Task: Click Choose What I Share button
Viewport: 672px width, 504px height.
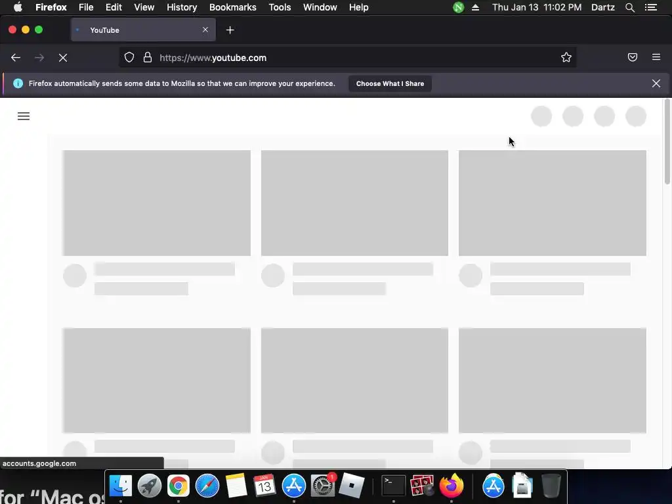Action: pos(390,83)
